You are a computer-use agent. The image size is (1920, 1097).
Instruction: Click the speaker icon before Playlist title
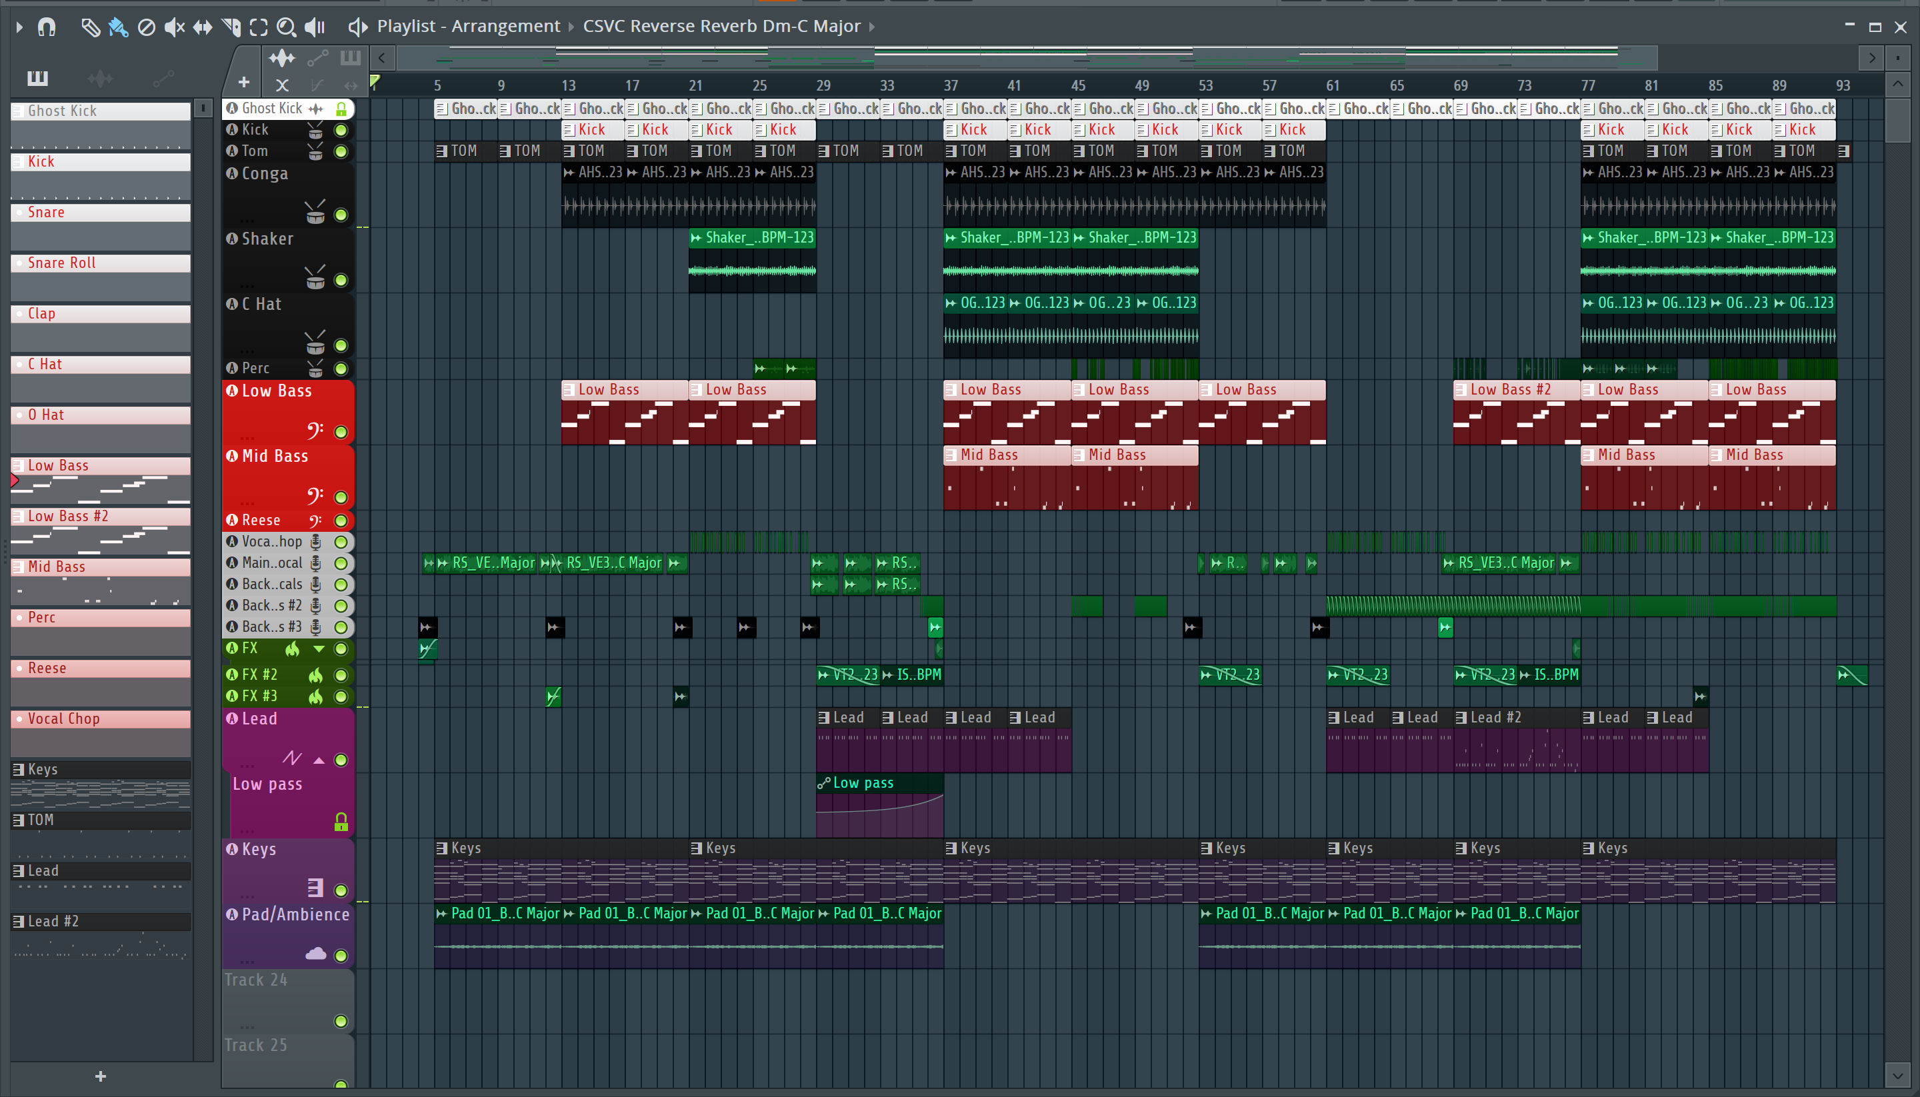point(357,28)
